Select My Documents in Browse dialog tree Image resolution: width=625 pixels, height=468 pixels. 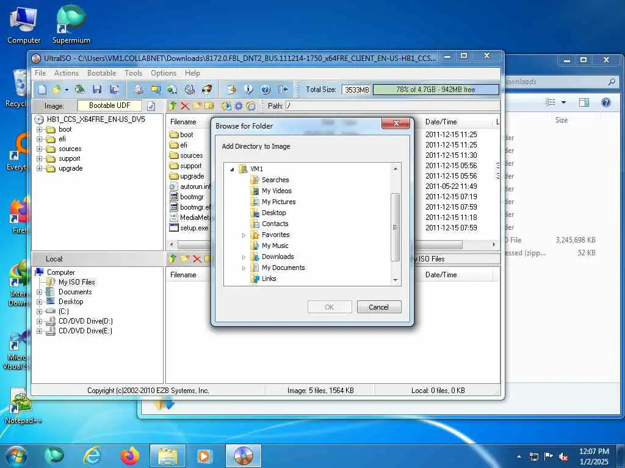coord(283,268)
